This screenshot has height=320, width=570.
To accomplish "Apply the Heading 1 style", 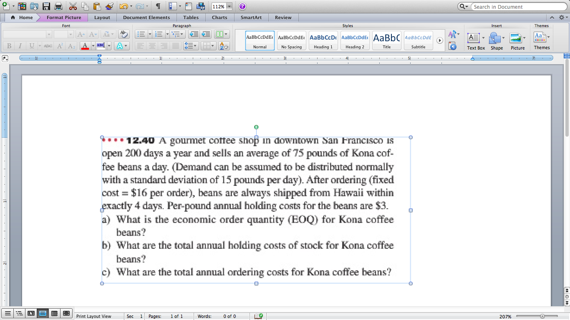I will [323, 40].
